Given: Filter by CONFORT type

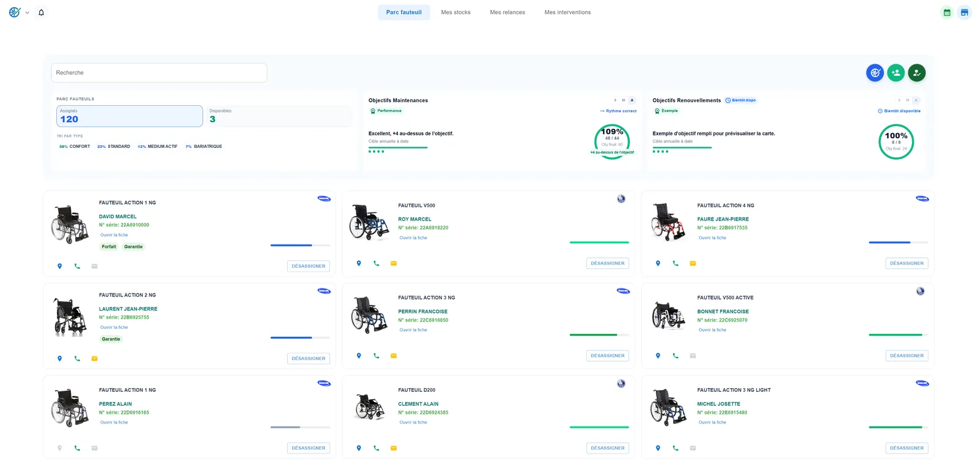Looking at the screenshot, I should pos(75,147).
